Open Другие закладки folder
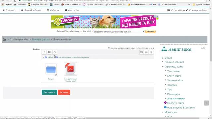Image resolution: width=212 pixels, height=119 pixels. point(201,4)
